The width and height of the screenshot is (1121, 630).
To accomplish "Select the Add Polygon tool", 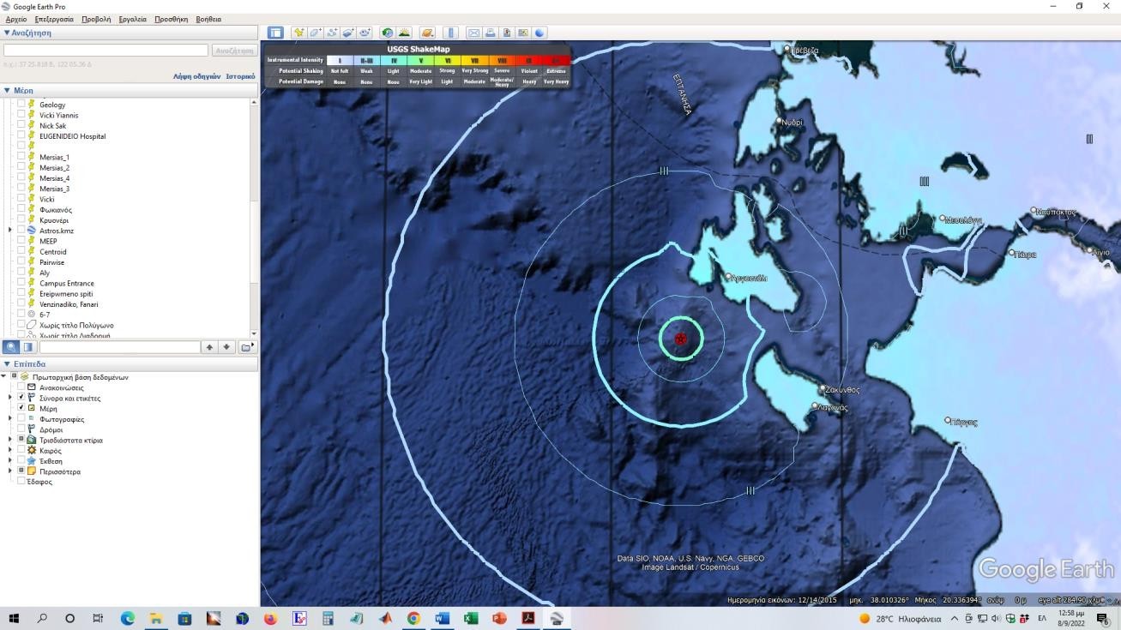I will pos(316,33).
